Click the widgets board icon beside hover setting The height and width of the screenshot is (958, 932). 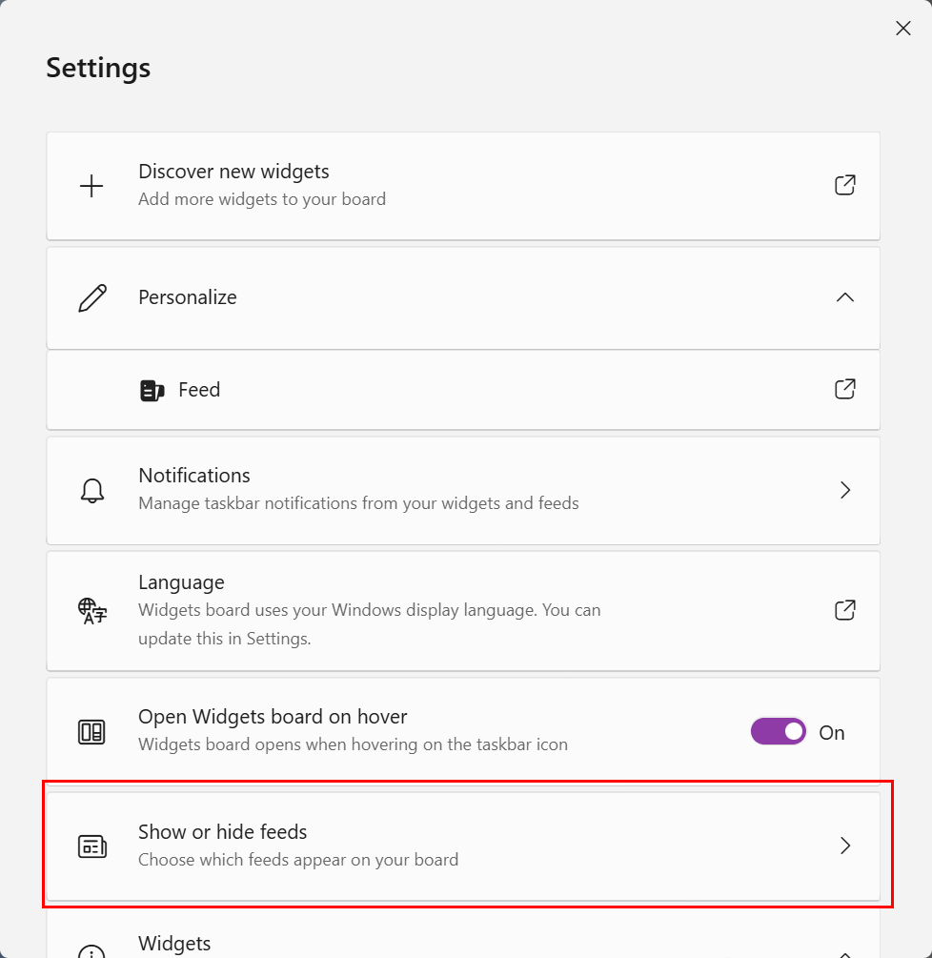pyautogui.click(x=91, y=732)
